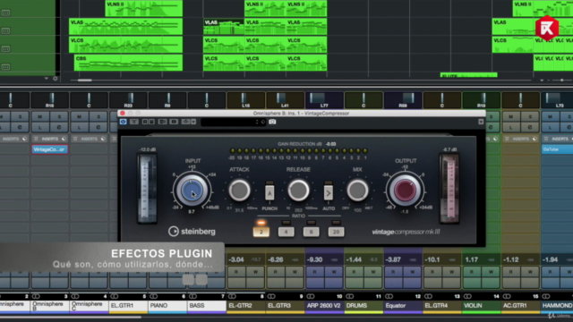Toggle the AUTO release switch
573x322 pixels.
tap(329, 193)
